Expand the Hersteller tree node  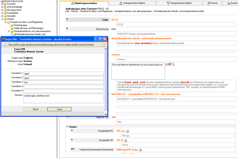click(2, 16)
